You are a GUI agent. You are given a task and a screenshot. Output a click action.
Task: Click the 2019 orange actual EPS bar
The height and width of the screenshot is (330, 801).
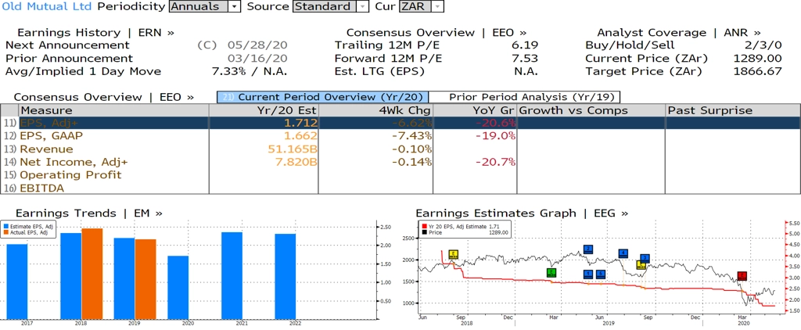pos(145,279)
